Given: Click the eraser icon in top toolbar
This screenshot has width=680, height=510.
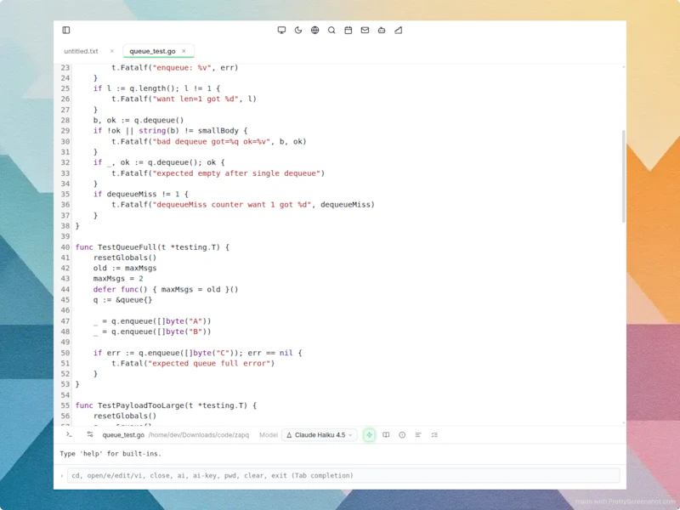Looking at the screenshot, I should click(x=398, y=30).
